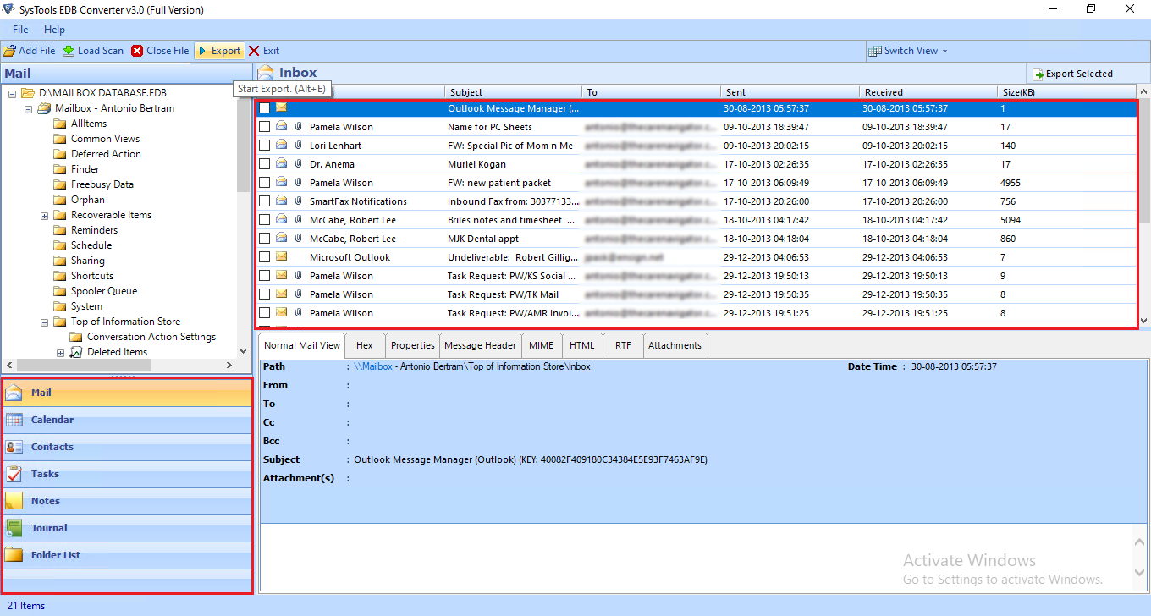The image size is (1151, 616).
Task: Check the Dr. Anema email checkbox
Action: coord(265,164)
